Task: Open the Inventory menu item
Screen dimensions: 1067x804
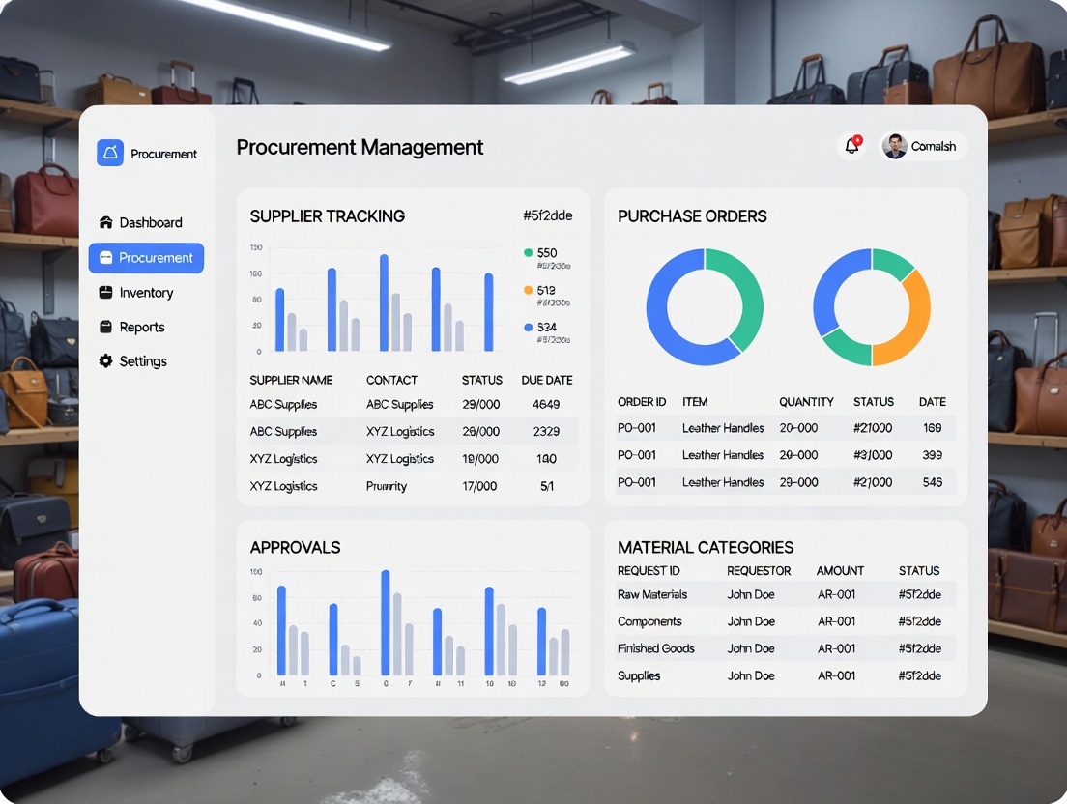Action: click(x=146, y=293)
